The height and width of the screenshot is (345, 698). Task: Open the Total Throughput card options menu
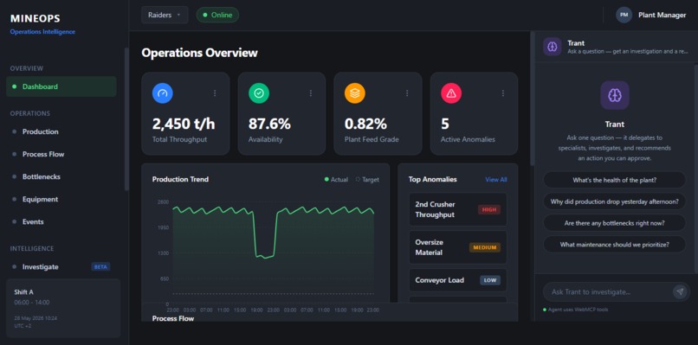[x=215, y=93]
